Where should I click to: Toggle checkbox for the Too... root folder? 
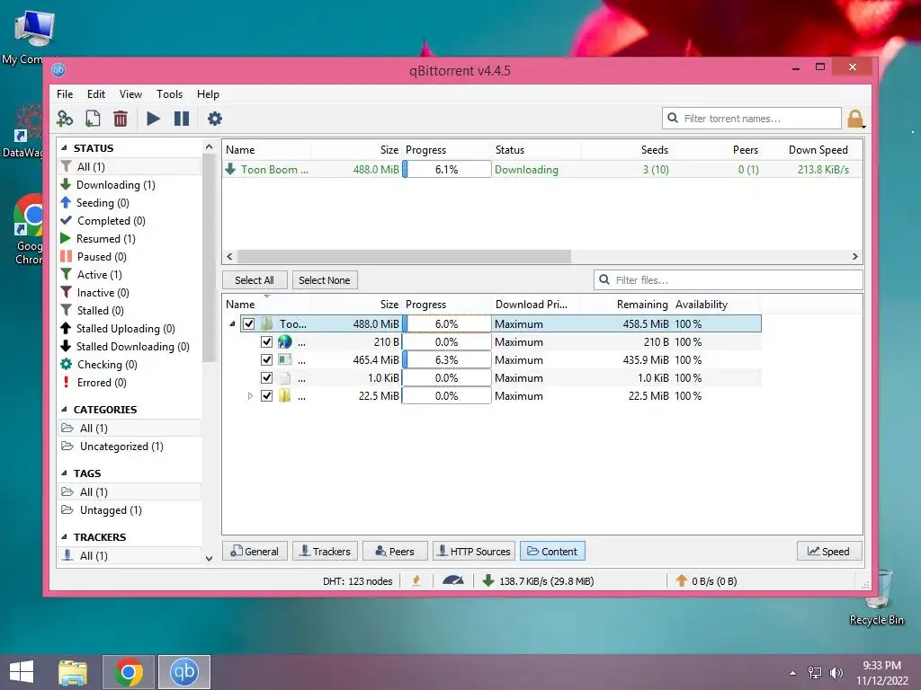pyautogui.click(x=248, y=323)
